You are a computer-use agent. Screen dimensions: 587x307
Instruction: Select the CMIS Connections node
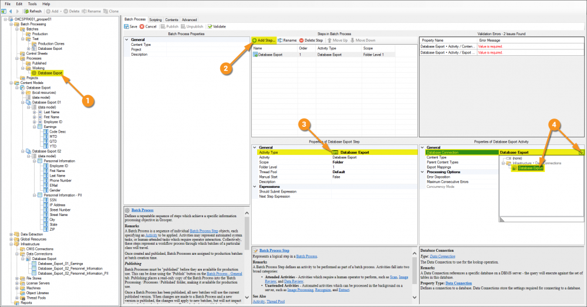click(x=40, y=249)
